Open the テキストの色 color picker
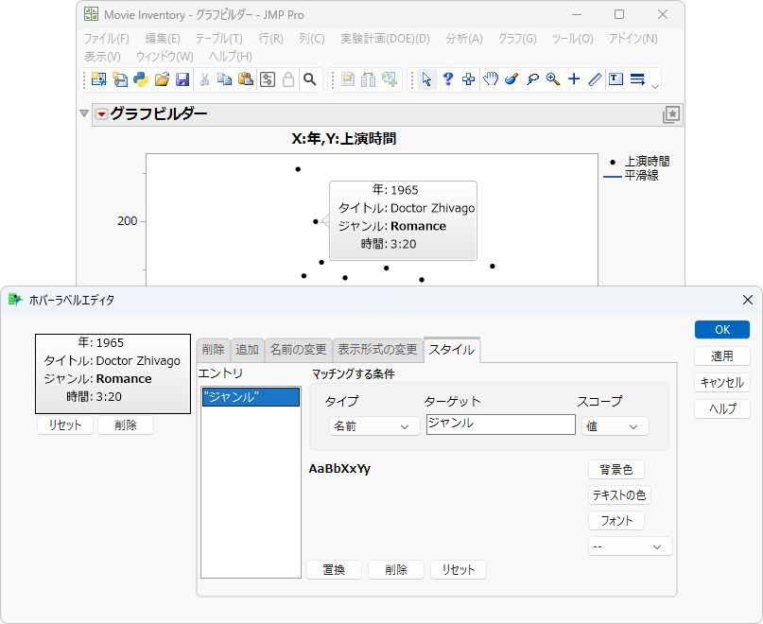This screenshot has width=763, height=624. pyautogui.click(x=619, y=495)
